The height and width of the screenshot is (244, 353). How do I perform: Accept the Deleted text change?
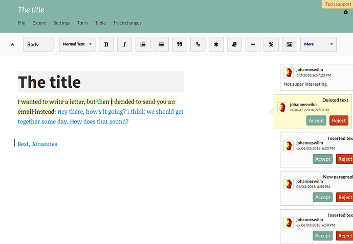pos(316,120)
